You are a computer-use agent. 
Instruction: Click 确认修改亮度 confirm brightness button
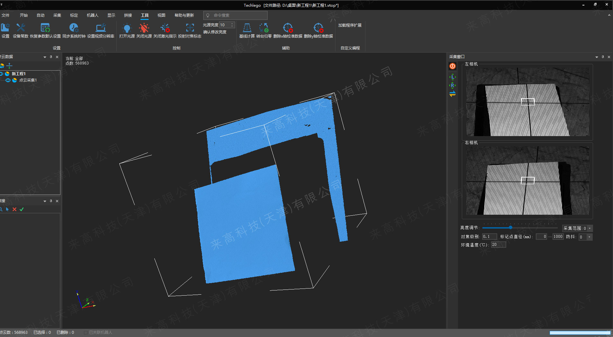tap(215, 32)
